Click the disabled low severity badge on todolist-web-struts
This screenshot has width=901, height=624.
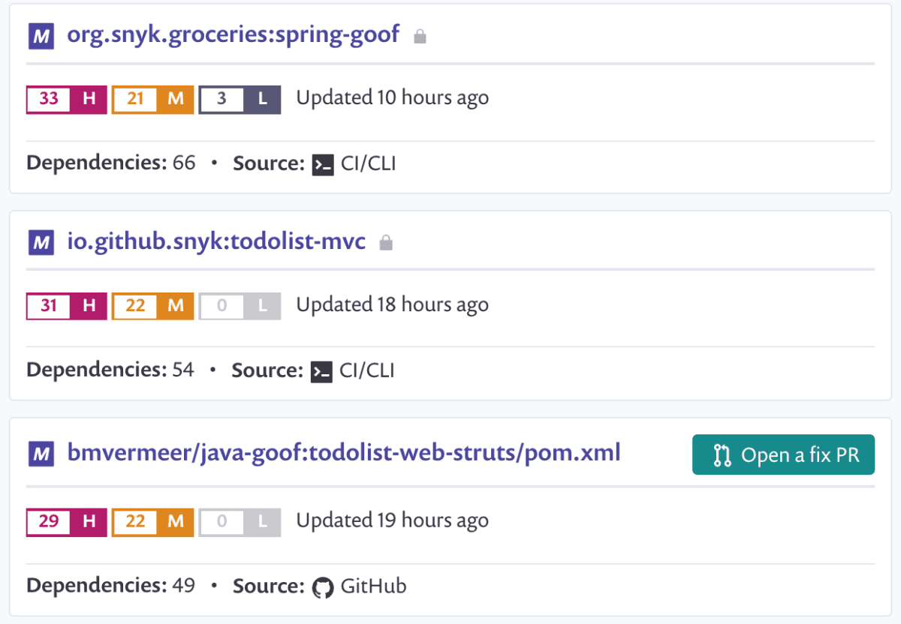click(x=239, y=522)
